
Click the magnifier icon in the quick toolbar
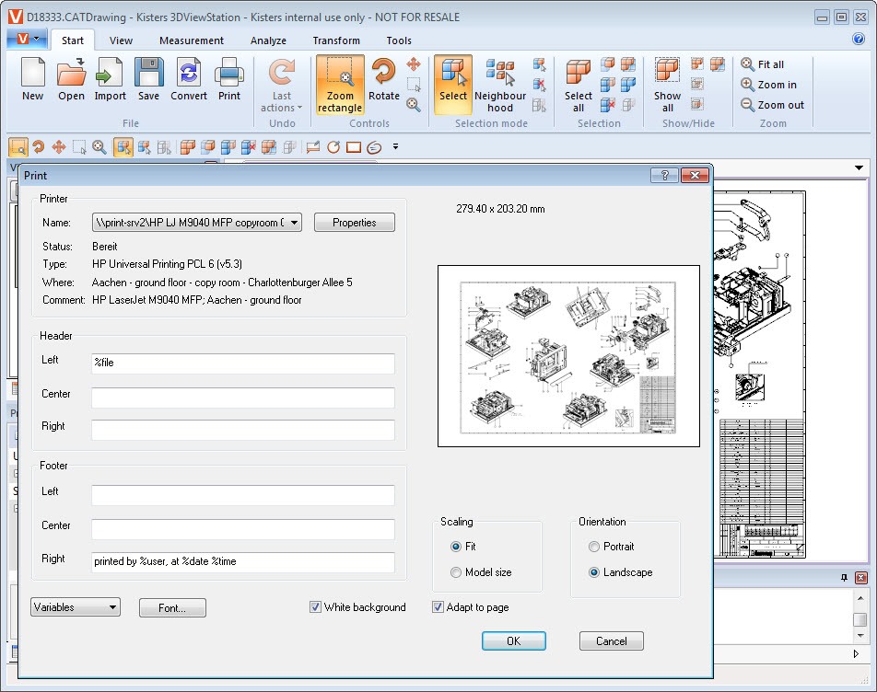click(x=99, y=147)
